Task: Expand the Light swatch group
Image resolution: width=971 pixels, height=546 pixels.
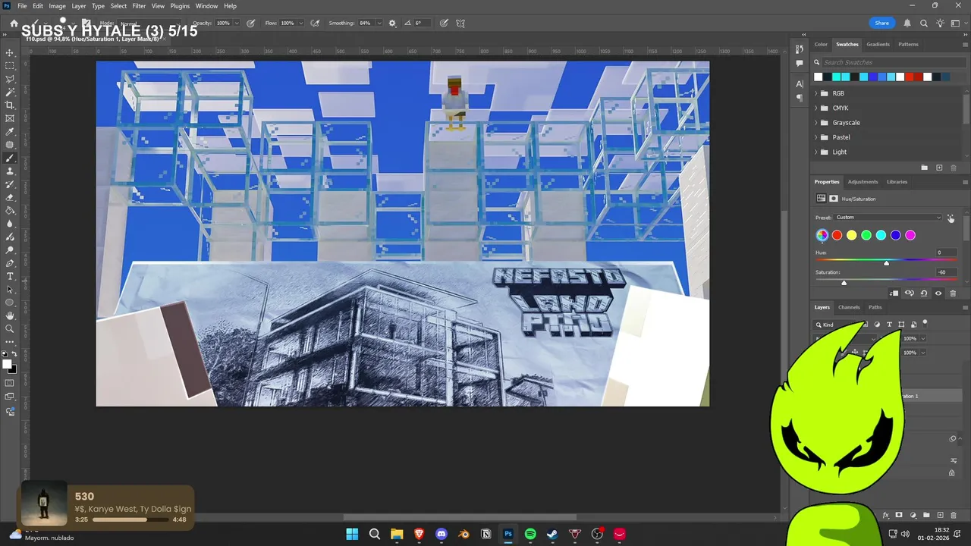Action: point(816,152)
